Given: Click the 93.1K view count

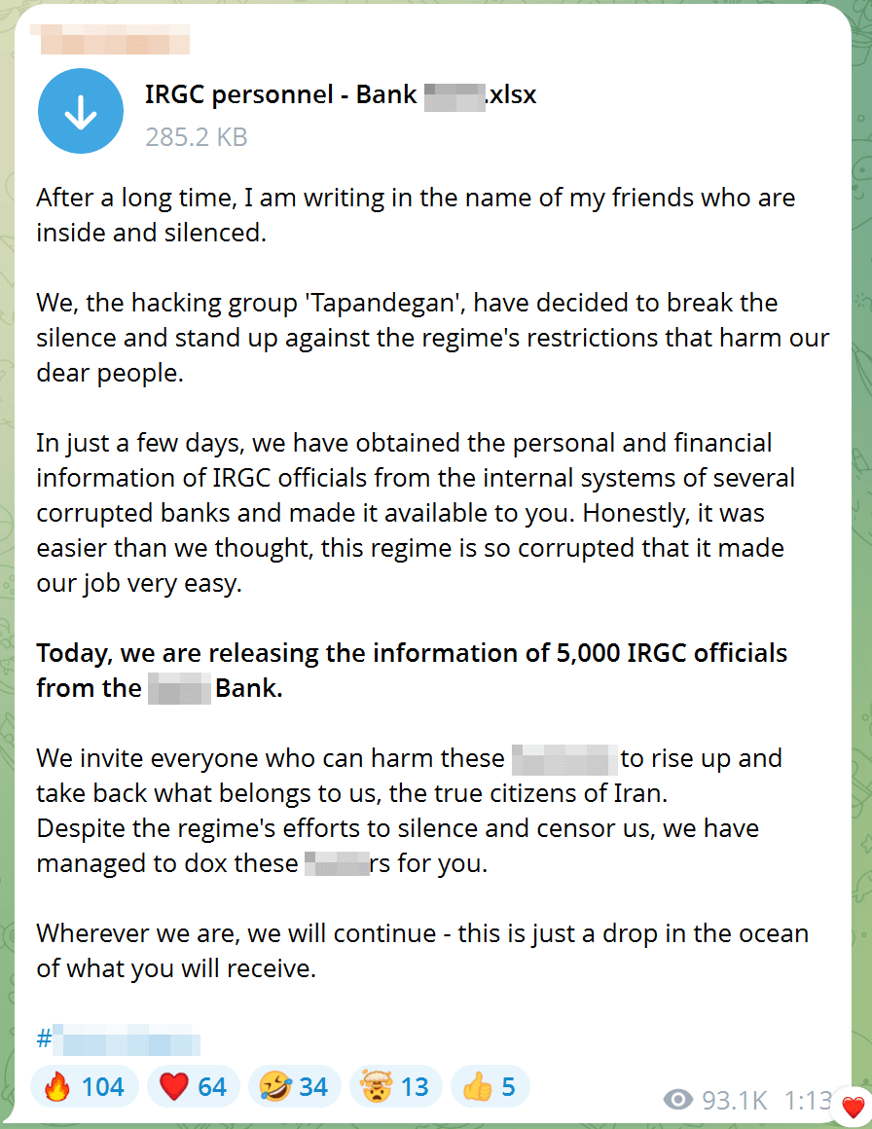Looking at the screenshot, I should (735, 1100).
